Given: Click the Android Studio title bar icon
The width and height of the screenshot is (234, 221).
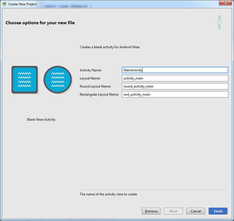Looking at the screenshot, I should point(4,4).
